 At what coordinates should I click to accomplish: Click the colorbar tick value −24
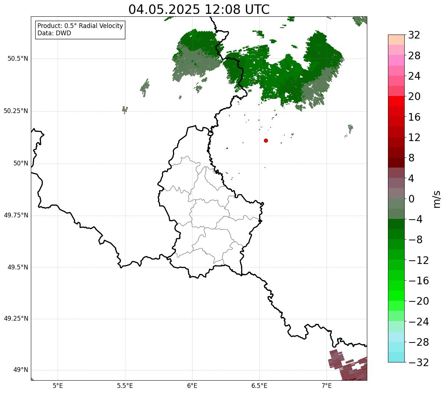point(418,322)
